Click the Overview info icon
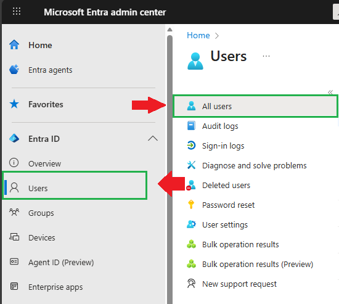339x304 pixels. [14, 163]
